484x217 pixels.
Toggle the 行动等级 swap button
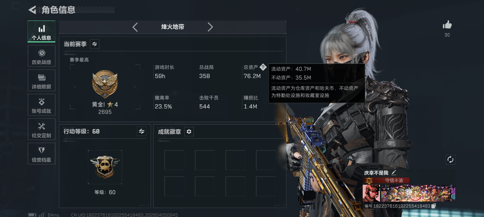(142, 131)
